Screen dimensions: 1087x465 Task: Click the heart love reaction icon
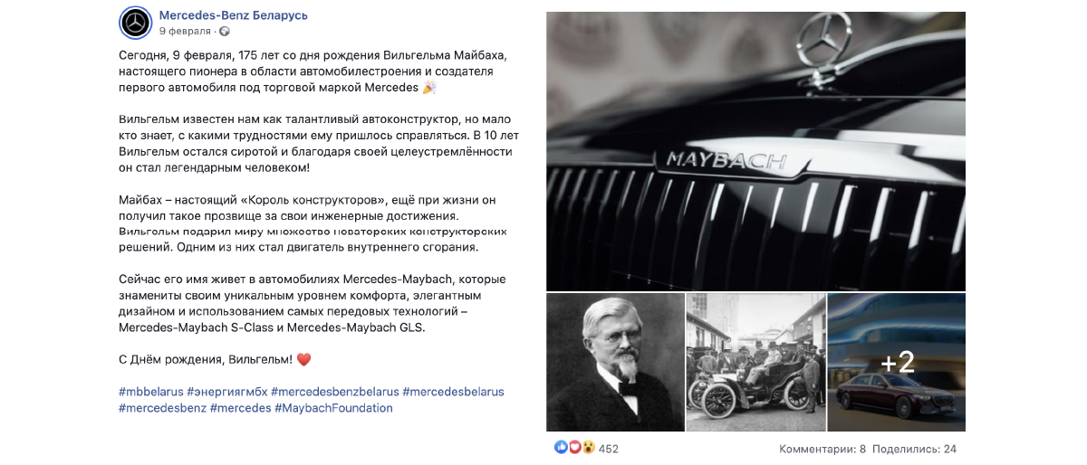click(x=574, y=448)
